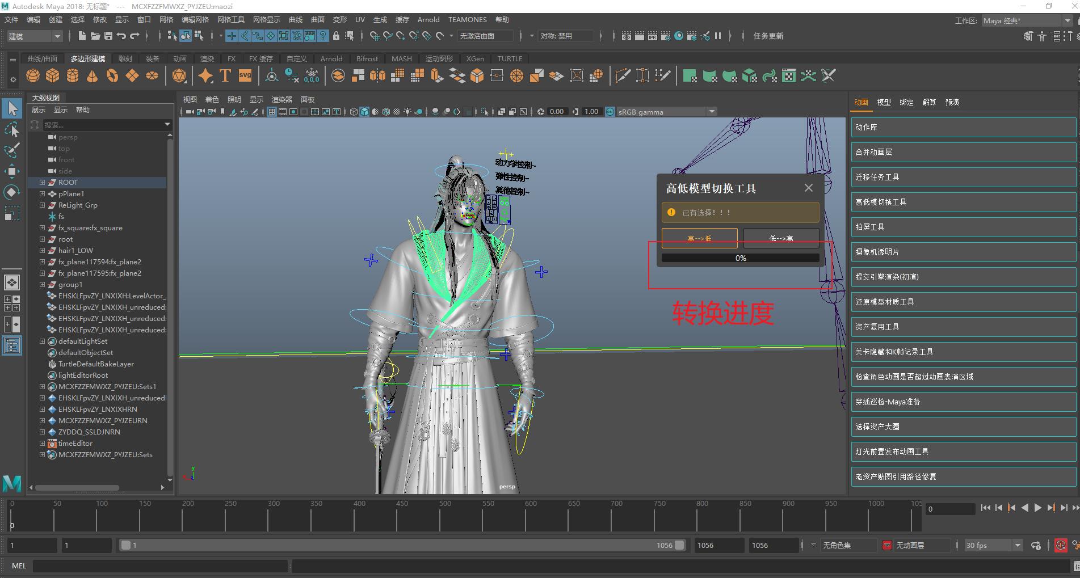The height and width of the screenshot is (578, 1080).
Task: Open the Arnold menu
Action: click(428, 20)
